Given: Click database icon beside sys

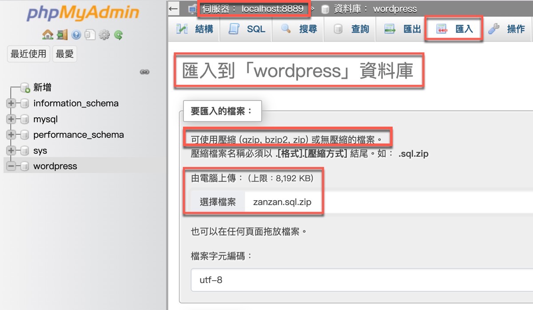Looking at the screenshot, I should pyautogui.click(x=24, y=151).
